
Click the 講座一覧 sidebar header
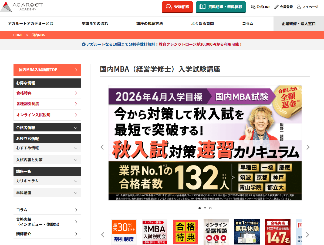[x=47, y=171]
